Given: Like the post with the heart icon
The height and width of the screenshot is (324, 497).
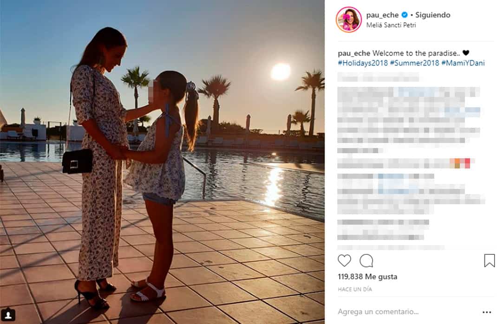Looking at the screenshot, I should pos(344,261).
